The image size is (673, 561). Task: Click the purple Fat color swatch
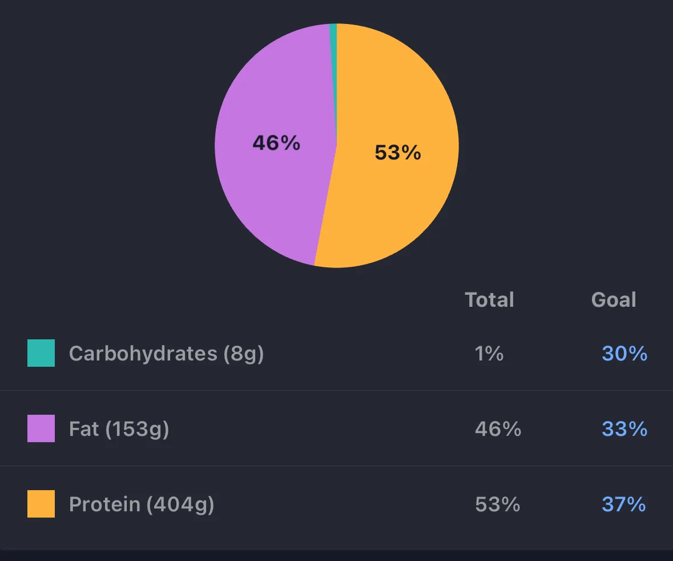pos(41,428)
